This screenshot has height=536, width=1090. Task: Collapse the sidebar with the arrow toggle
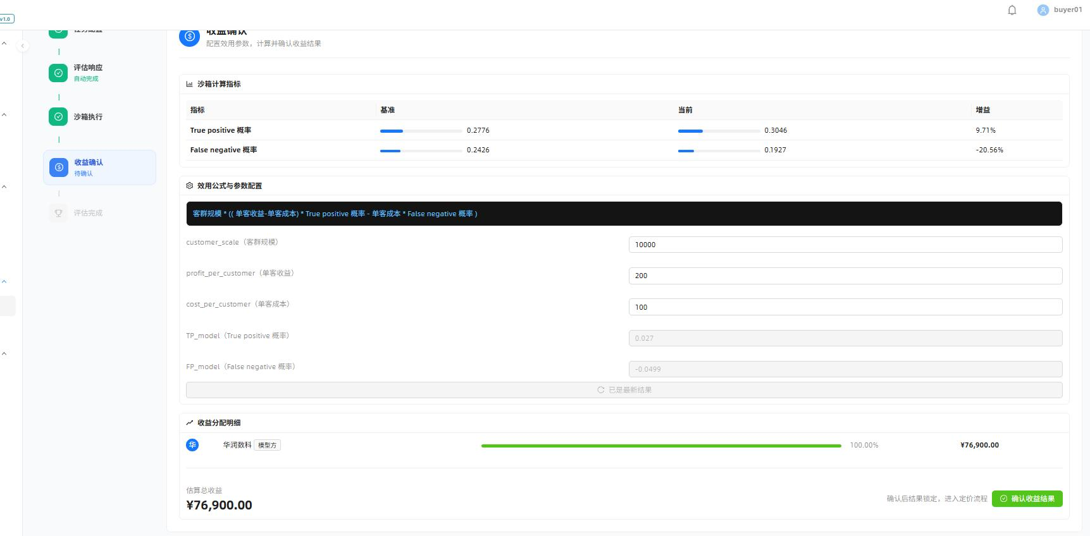coord(23,46)
